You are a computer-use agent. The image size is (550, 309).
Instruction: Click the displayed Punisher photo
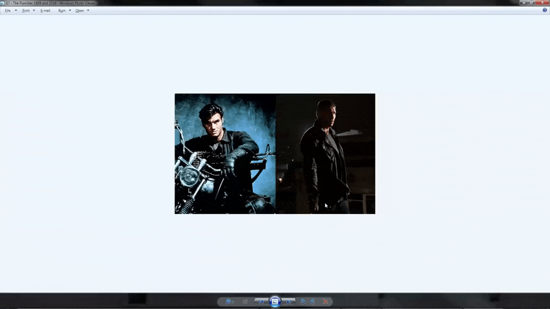point(274,153)
